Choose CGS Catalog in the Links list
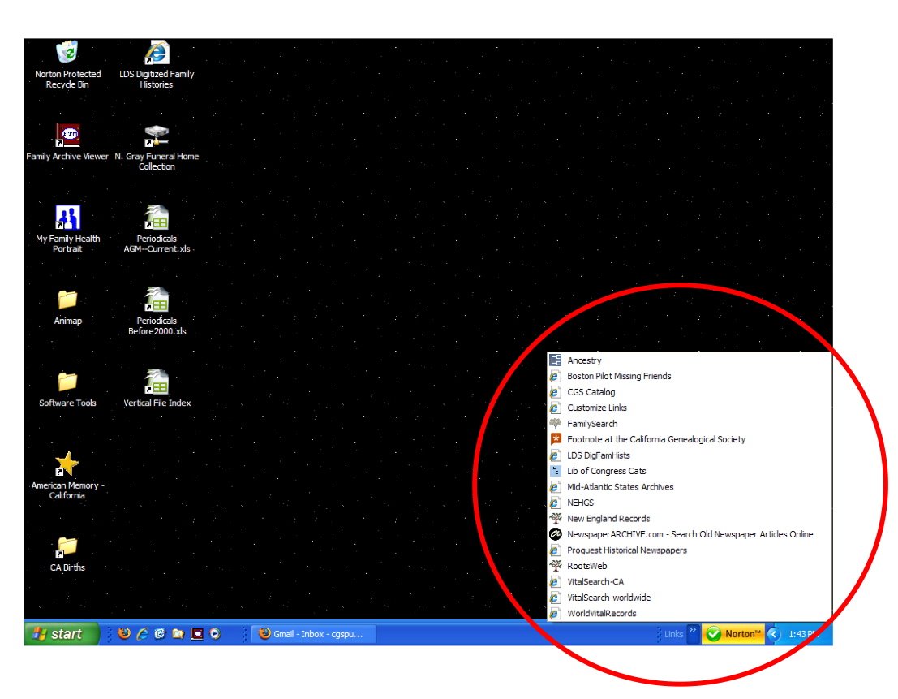Screen dimensions: 898x699 [x=689, y=392]
